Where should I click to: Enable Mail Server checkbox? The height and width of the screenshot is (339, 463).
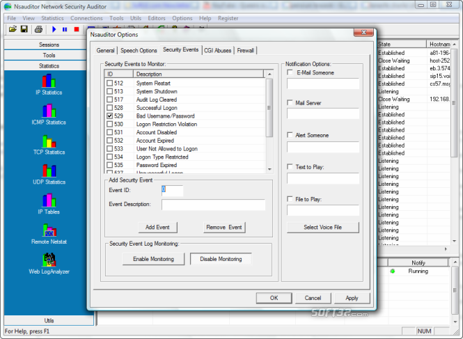click(x=290, y=102)
